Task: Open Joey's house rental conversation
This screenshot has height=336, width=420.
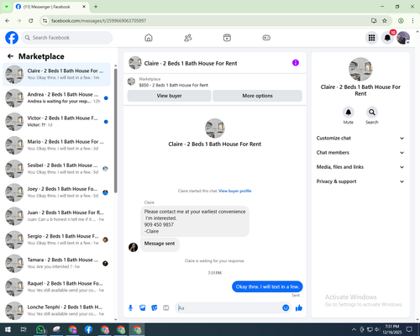Action: click(57, 192)
